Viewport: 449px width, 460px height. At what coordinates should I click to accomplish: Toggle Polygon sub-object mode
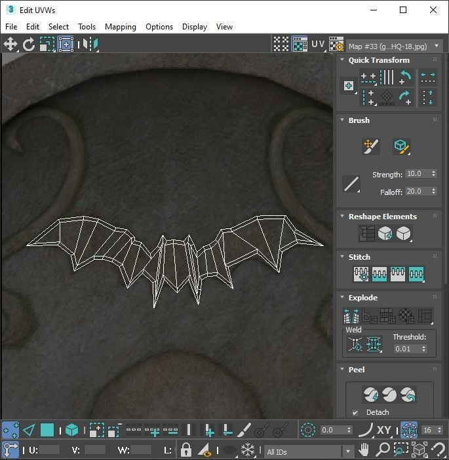click(x=47, y=431)
